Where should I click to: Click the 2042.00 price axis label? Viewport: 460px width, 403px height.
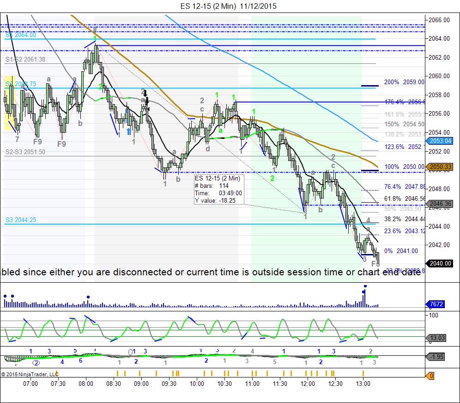coord(439,245)
